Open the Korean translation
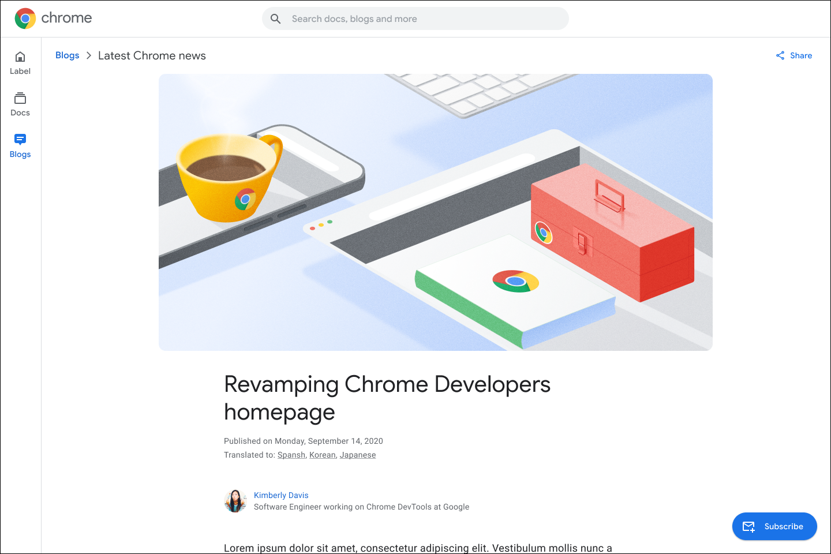This screenshot has width=831, height=554. coord(322,455)
